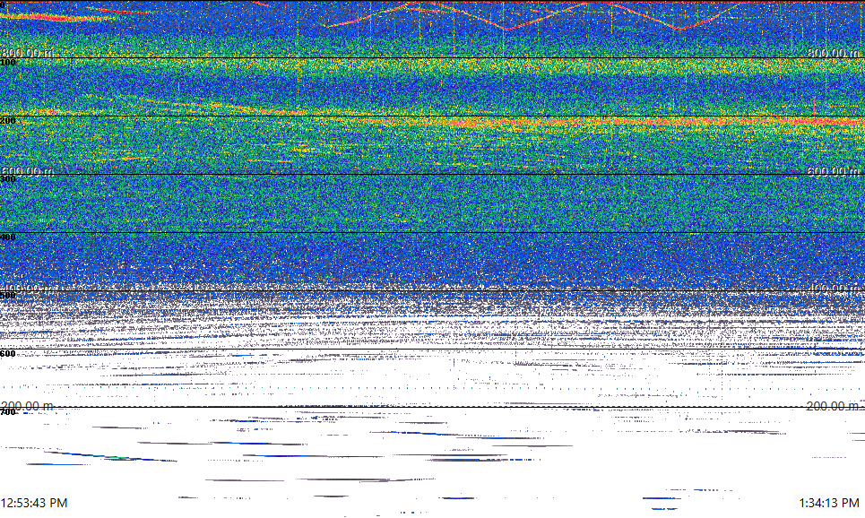
Task: Select the bold 500 depth gridline marker
Action: point(8,296)
